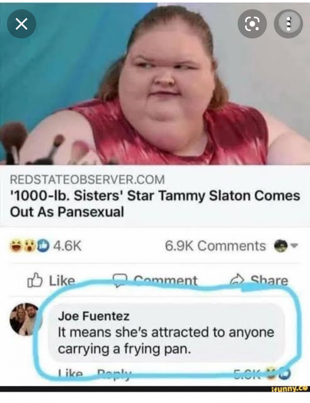The image size is (310, 403).
Task: Open the three-dot more options menu
Action: pos(288,24)
